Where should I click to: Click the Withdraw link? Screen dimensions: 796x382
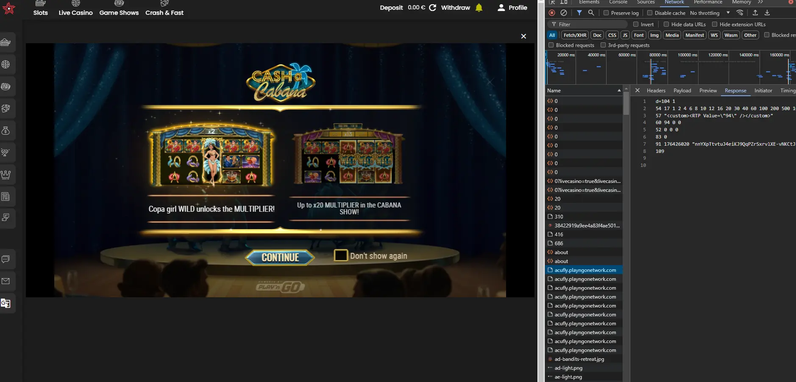point(456,8)
